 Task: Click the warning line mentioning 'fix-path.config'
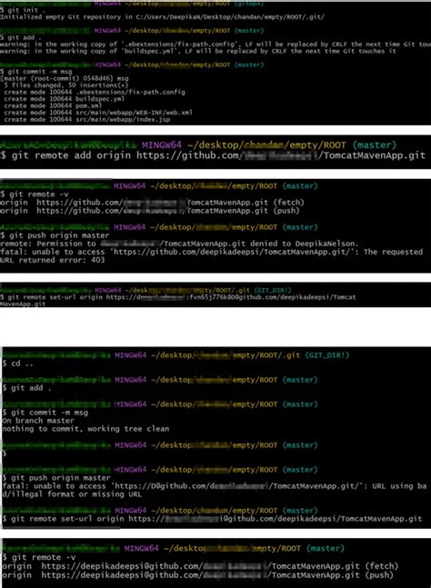[215, 45]
